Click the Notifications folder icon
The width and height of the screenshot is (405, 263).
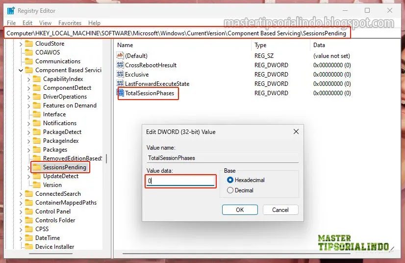coord(37,123)
